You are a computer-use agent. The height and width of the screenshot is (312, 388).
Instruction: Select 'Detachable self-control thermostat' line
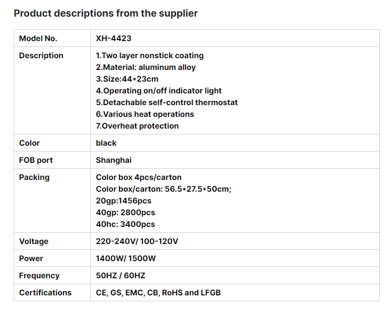click(x=167, y=102)
